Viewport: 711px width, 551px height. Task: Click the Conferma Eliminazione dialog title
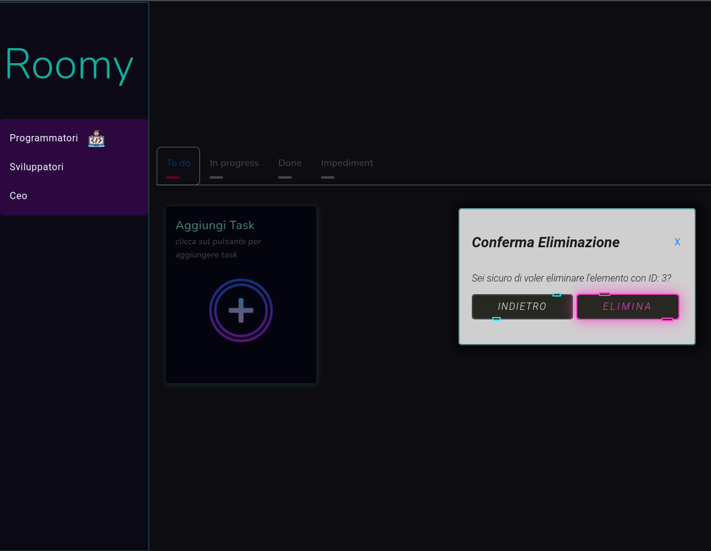(545, 242)
